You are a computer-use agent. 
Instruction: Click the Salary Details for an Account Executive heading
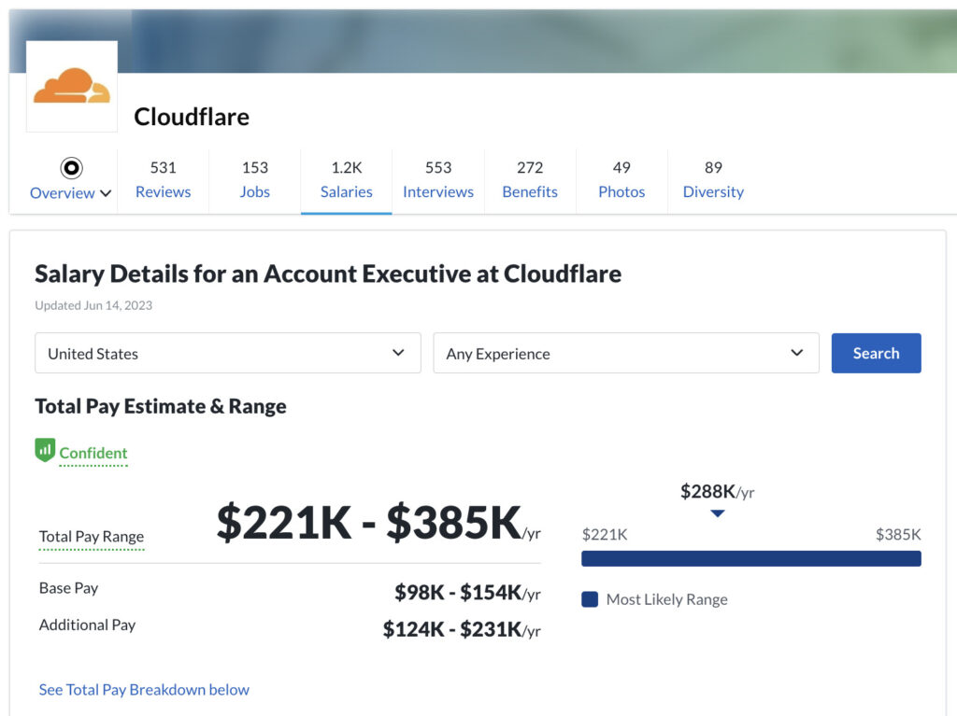pos(328,274)
